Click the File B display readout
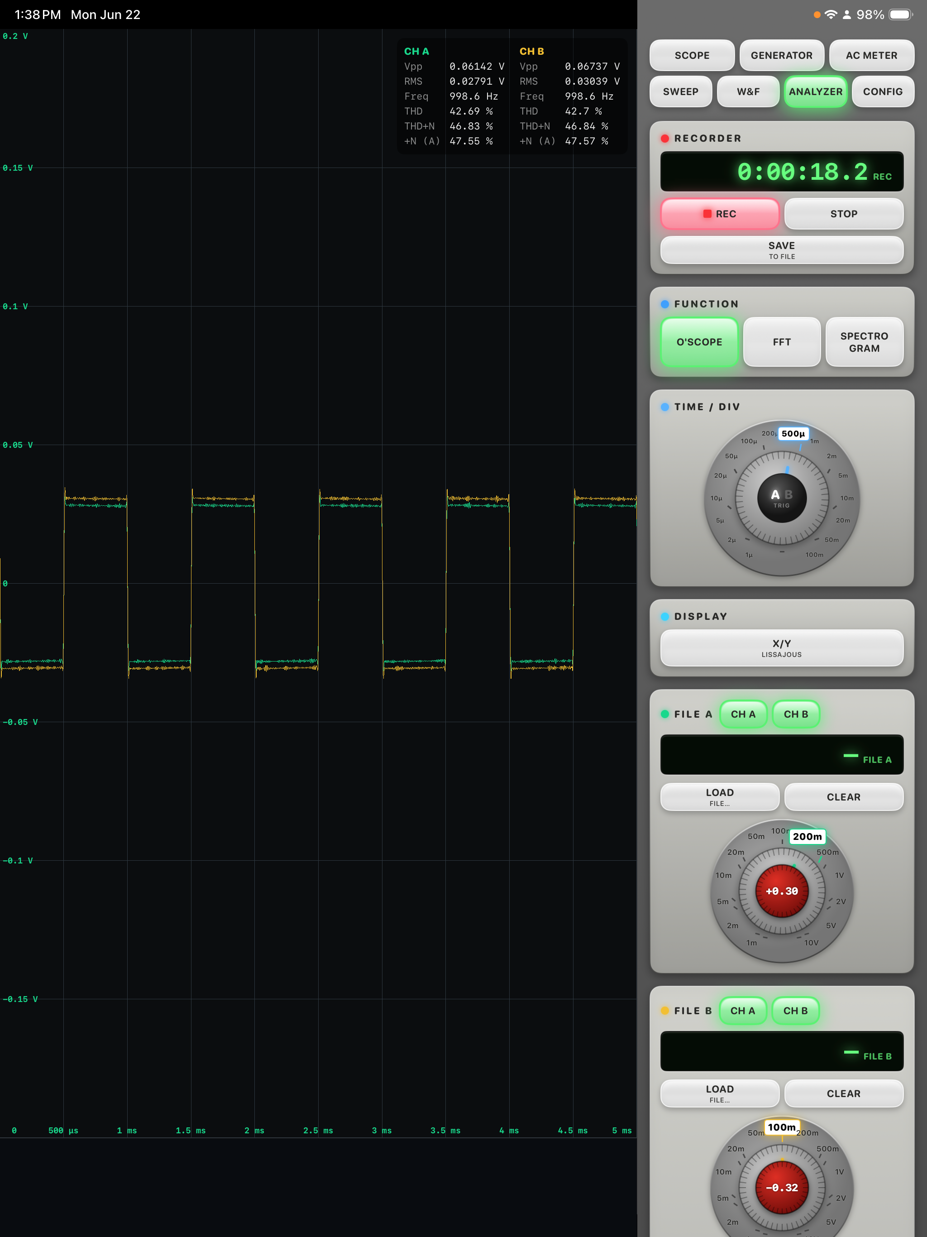Image resolution: width=927 pixels, height=1237 pixels. [x=782, y=1051]
